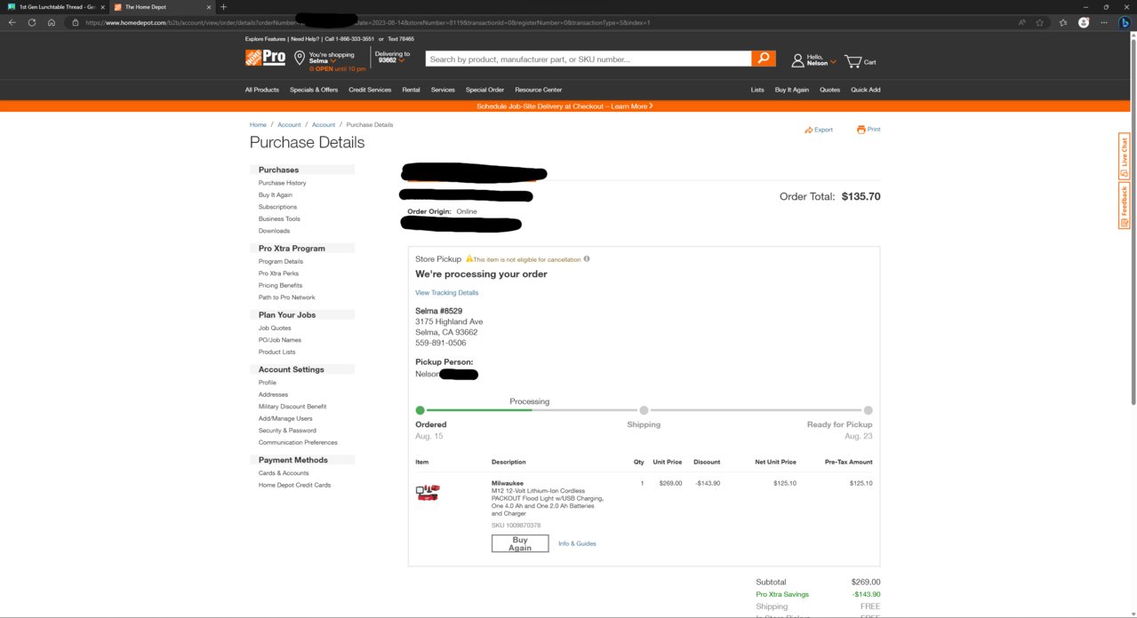Click the Need Help? link
The height and width of the screenshot is (618, 1137).
[x=304, y=39]
